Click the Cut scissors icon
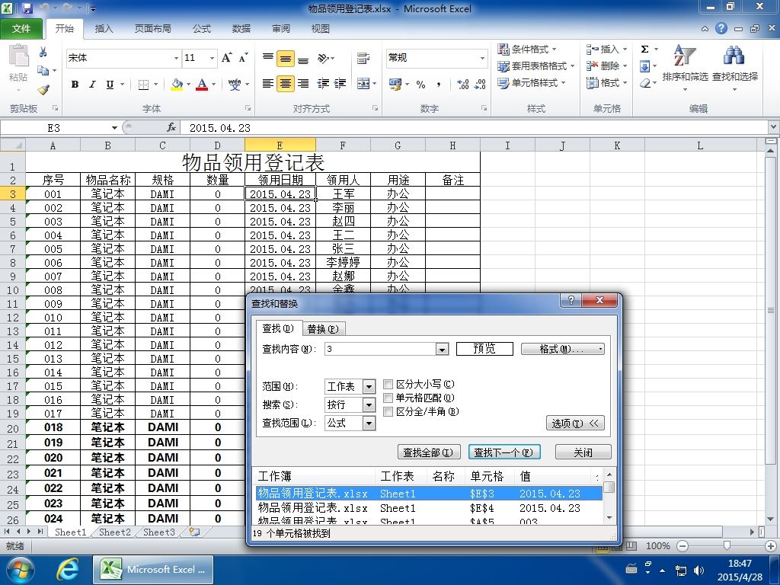 43,52
